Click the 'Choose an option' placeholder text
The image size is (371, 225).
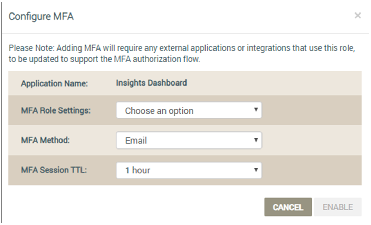click(x=159, y=111)
